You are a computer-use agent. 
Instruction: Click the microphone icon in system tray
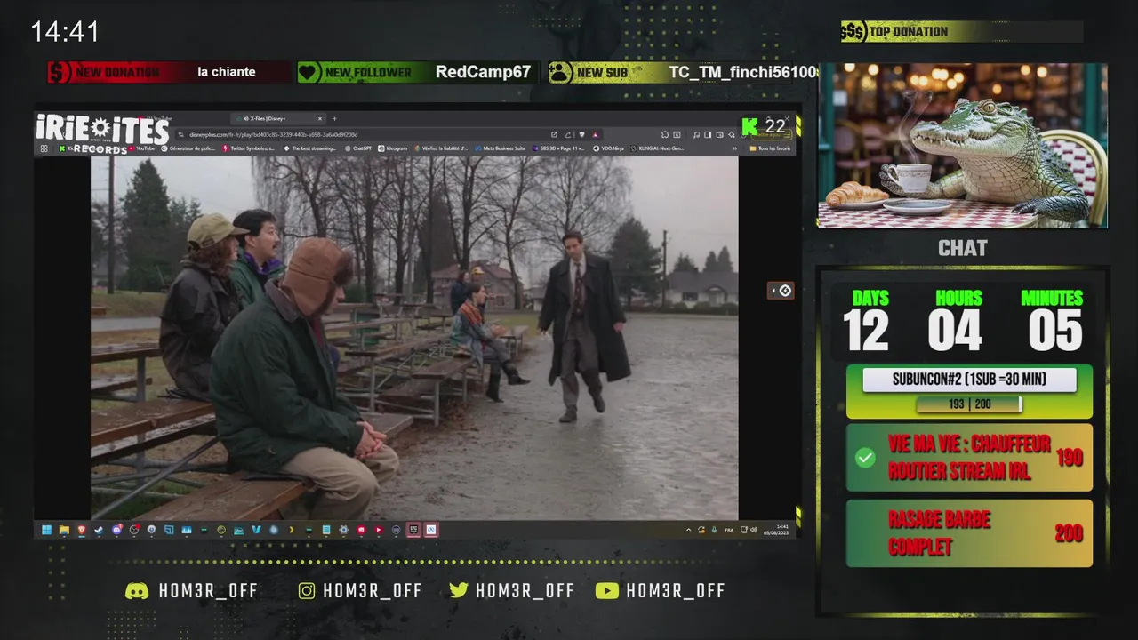(714, 530)
